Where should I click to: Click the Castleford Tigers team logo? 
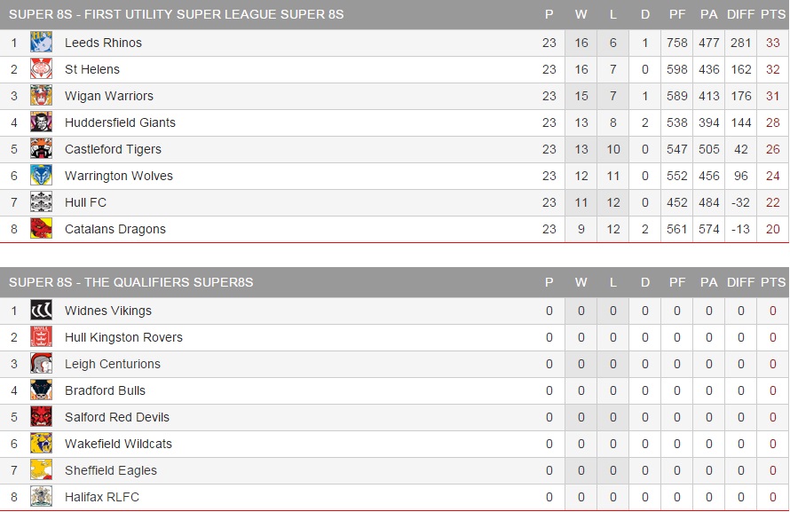coord(41,149)
